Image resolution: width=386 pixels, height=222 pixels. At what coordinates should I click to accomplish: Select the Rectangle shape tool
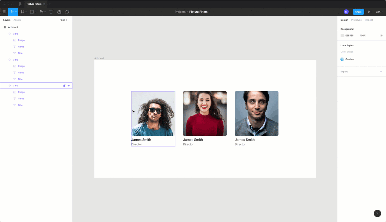[x=32, y=12]
